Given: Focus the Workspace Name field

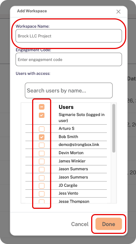Looking at the screenshot, I should click(69, 36).
